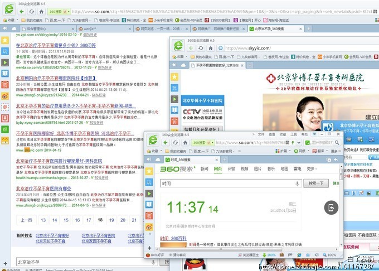Image resolution: width=379 pixels, height=271 pixels.
Task: Expand 更多 in the 360搜索 category row
Action: pyautogui.click(x=312, y=169)
